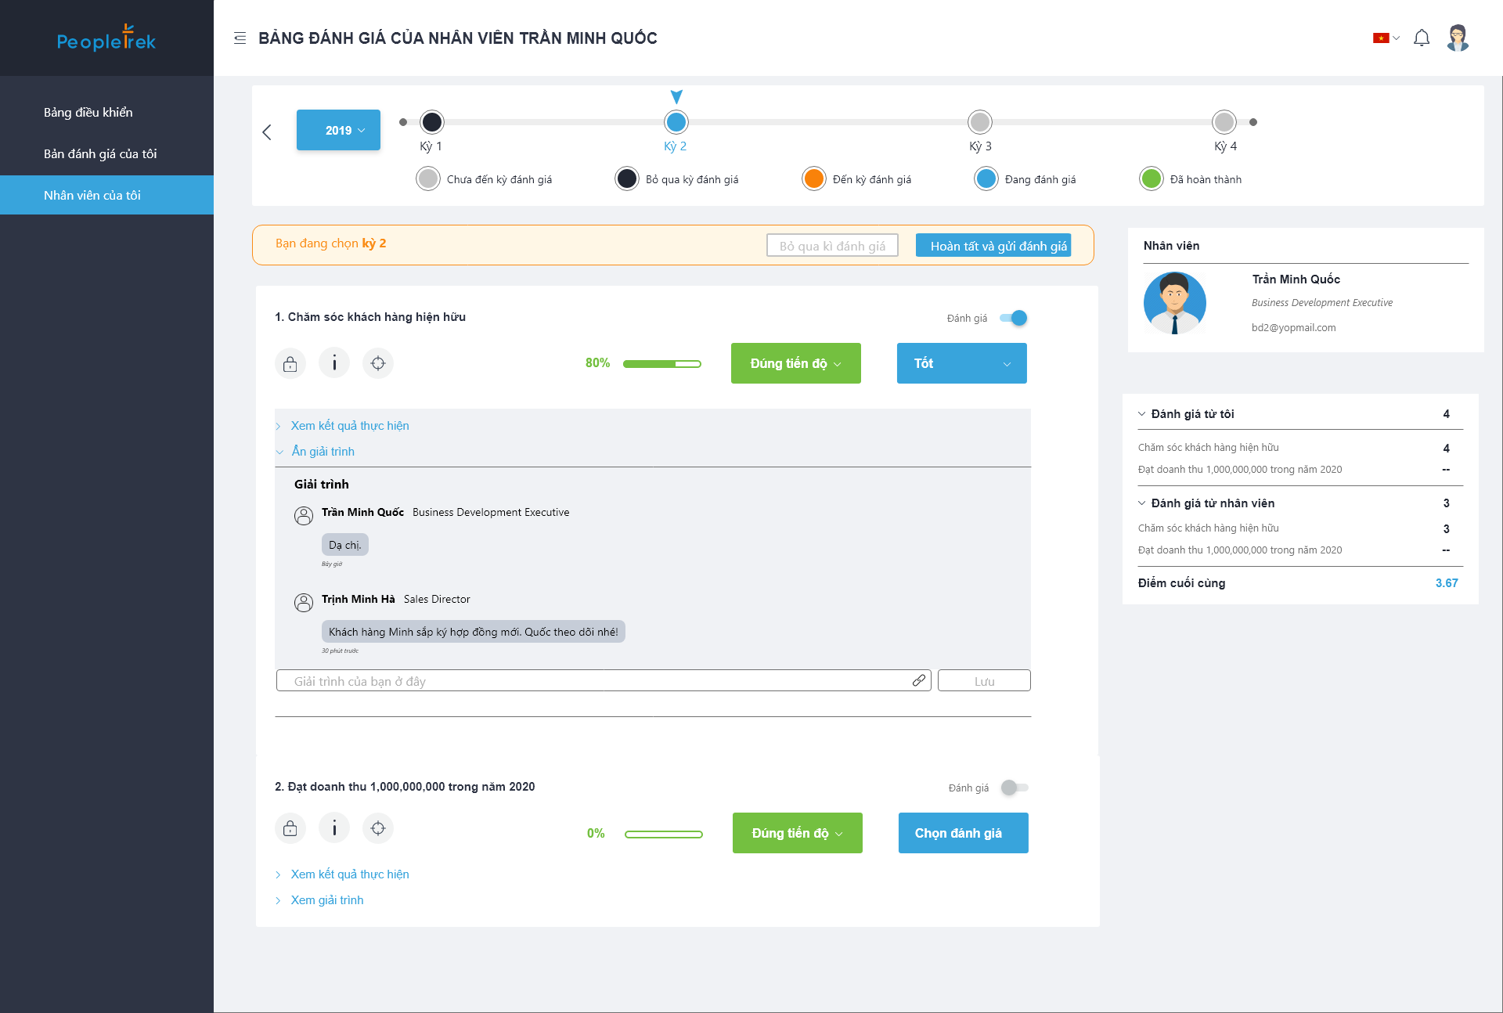The width and height of the screenshot is (1503, 1013).
Task: Click lock icon for goal 1
Action: tap(290, 363)
